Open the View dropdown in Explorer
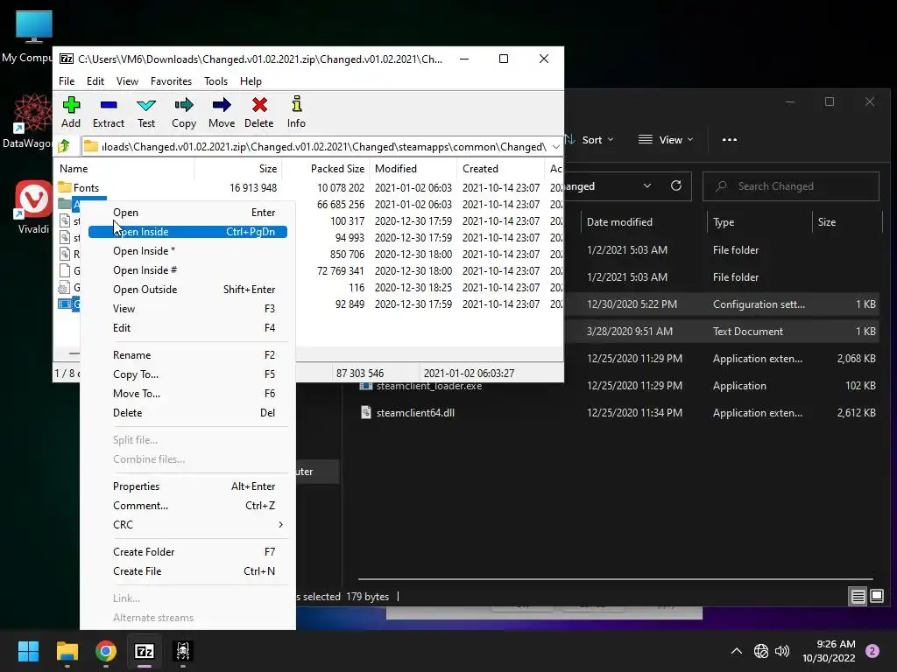 666,139
